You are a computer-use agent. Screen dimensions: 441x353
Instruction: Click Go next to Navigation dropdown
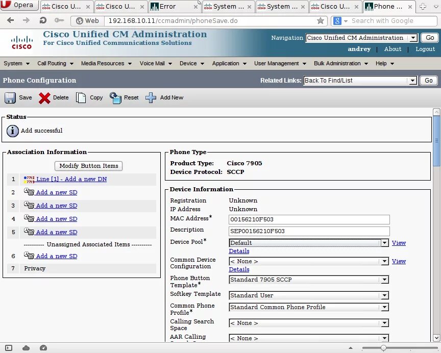coord(429,38)
